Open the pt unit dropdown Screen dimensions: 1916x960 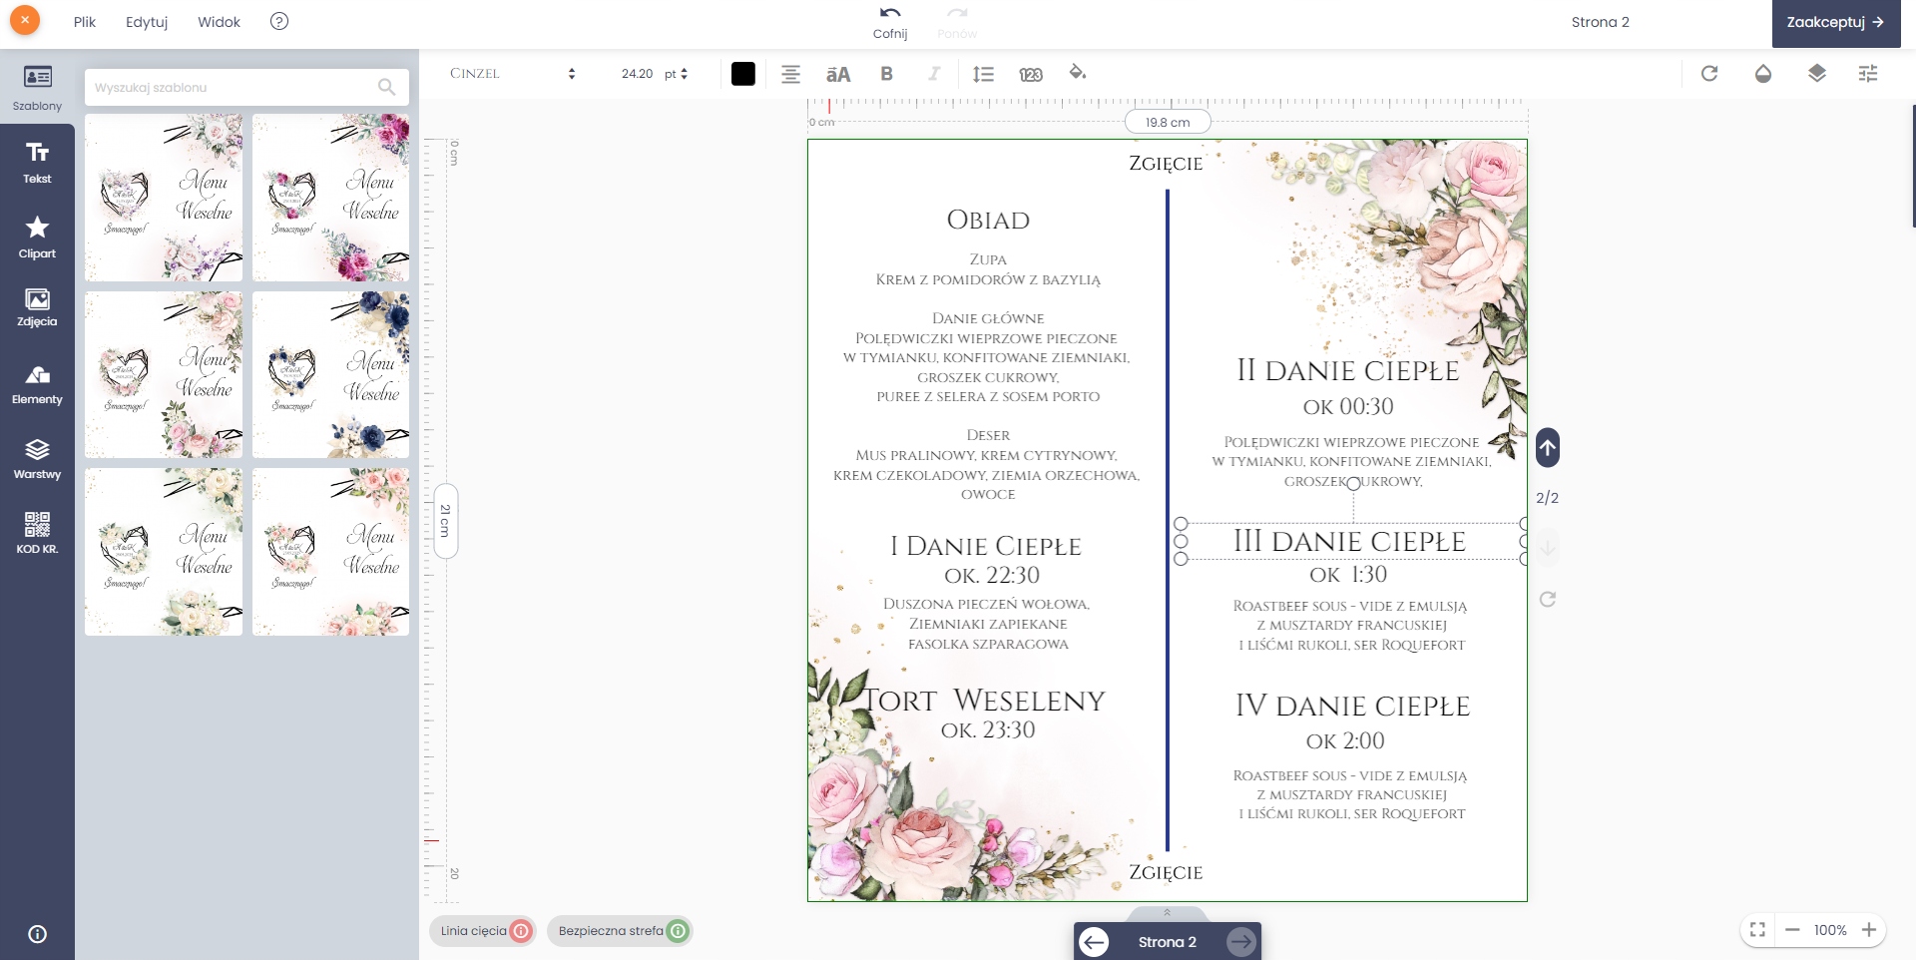coord(676,74)
